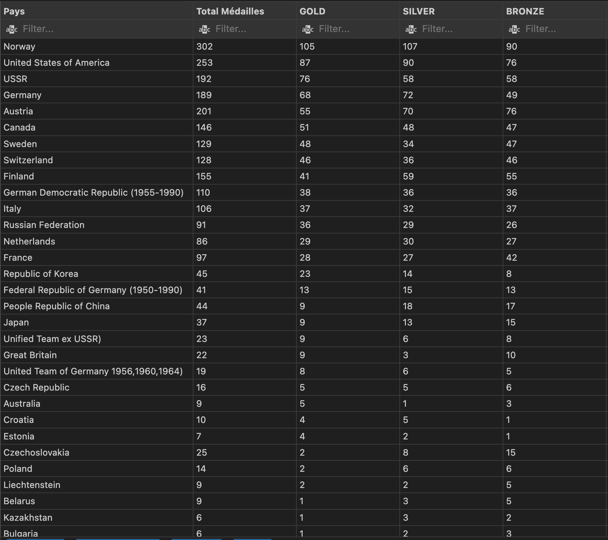Select the People Republic of China cell

click(96, 306)
